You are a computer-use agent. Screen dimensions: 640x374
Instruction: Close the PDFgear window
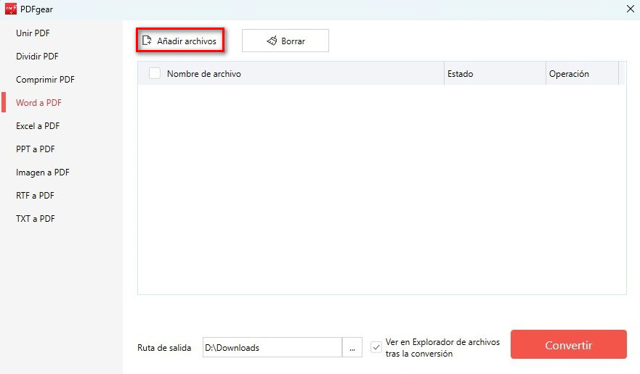coord(631,9)
